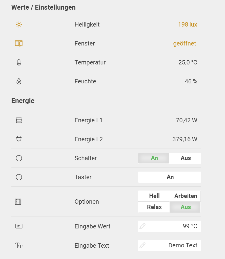Click the thermometer temperature icon

pos(19,62)
